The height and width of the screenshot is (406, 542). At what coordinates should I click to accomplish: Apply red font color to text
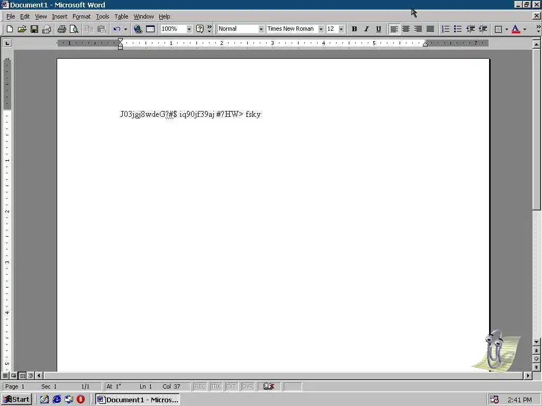coord(516,29)
